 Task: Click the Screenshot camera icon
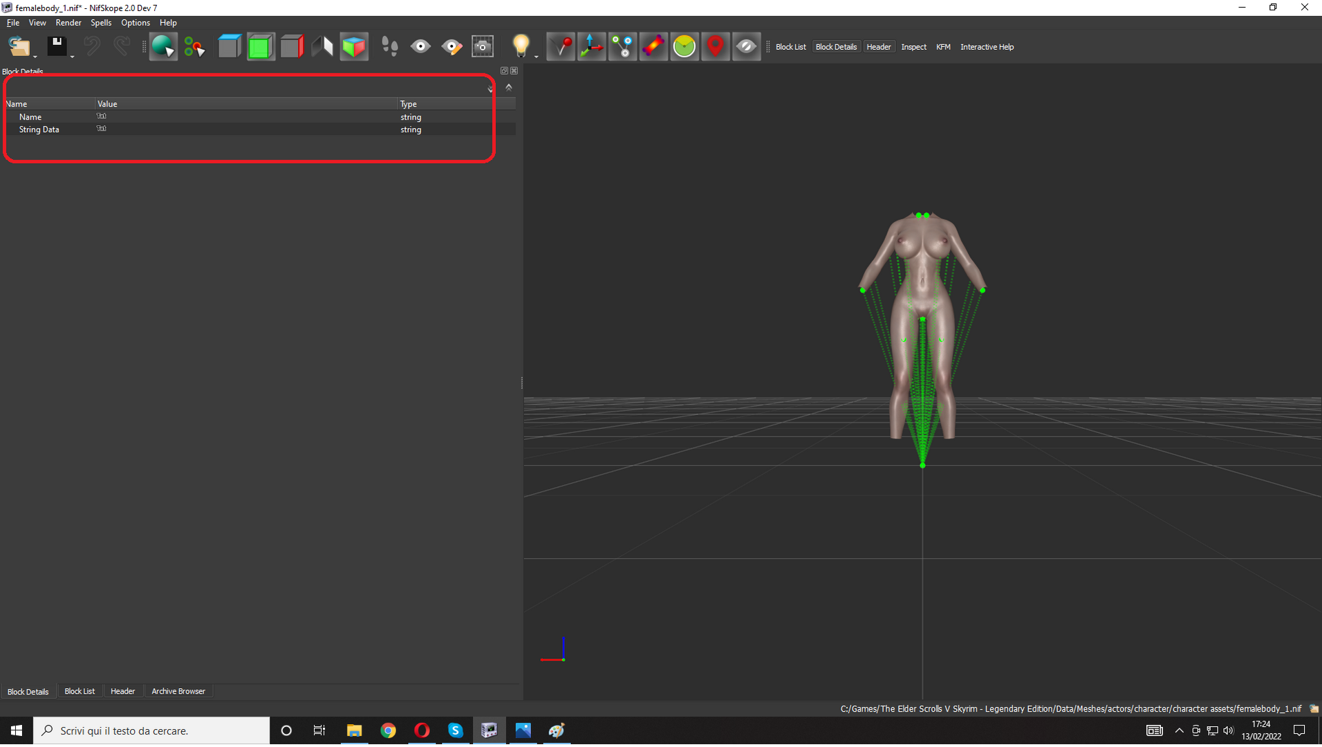(483, 47)
